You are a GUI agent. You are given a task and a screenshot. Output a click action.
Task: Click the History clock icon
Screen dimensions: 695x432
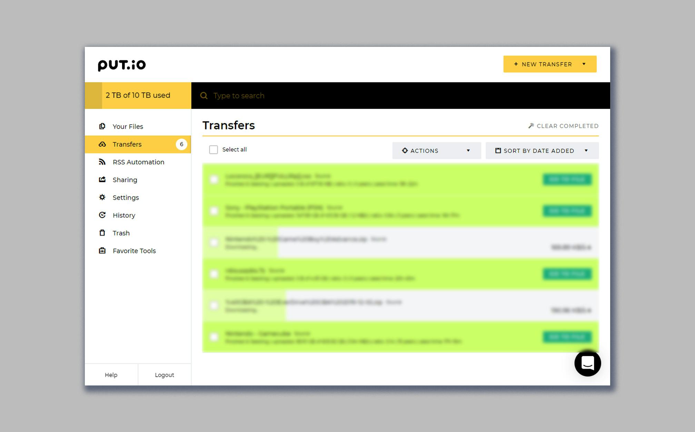point(102,215)
